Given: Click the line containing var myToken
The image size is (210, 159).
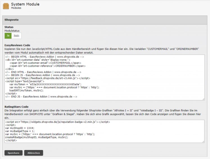Looking at the screenshot, I should (45, 84).
